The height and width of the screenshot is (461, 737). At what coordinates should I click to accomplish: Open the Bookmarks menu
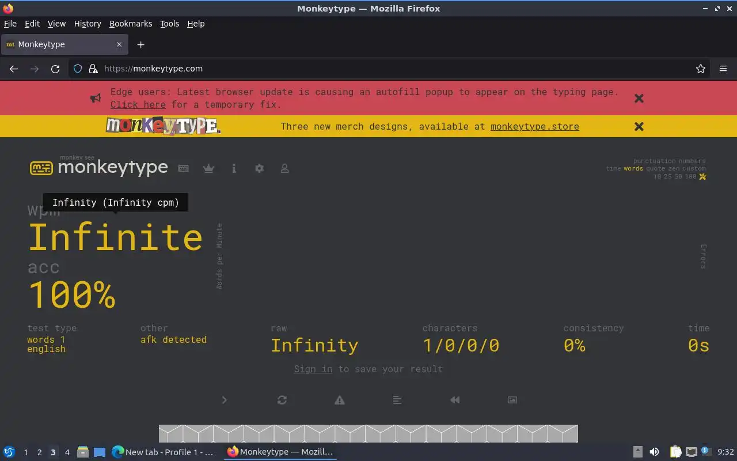point(131,24)
